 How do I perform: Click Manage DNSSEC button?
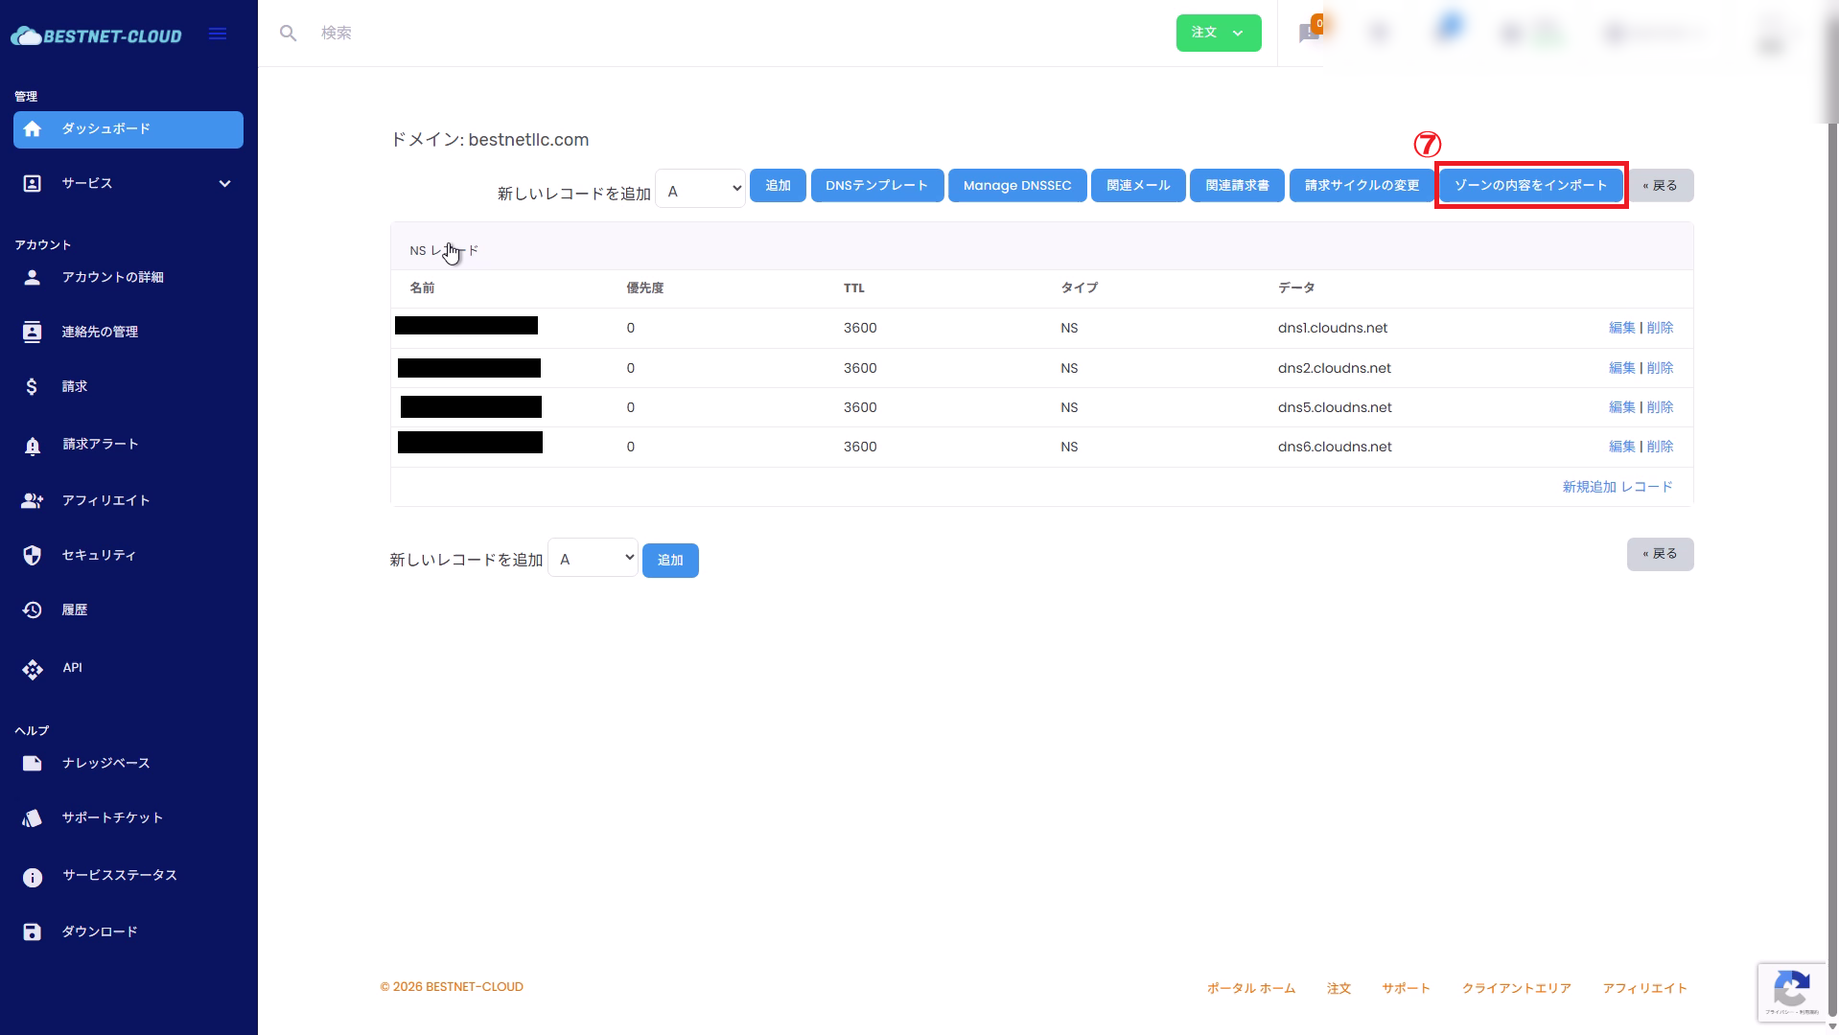[1017, 186]
